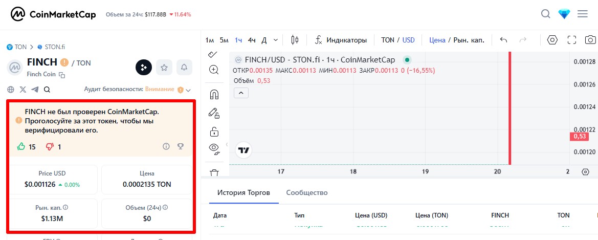Screen dimensions: 598x240
Task: Select the 5м timeframe
Action: pyautogui.click(x=224, y=40)
